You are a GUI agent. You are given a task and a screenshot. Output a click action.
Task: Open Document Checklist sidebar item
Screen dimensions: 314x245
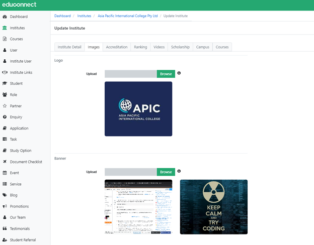[x=26, y=162]
